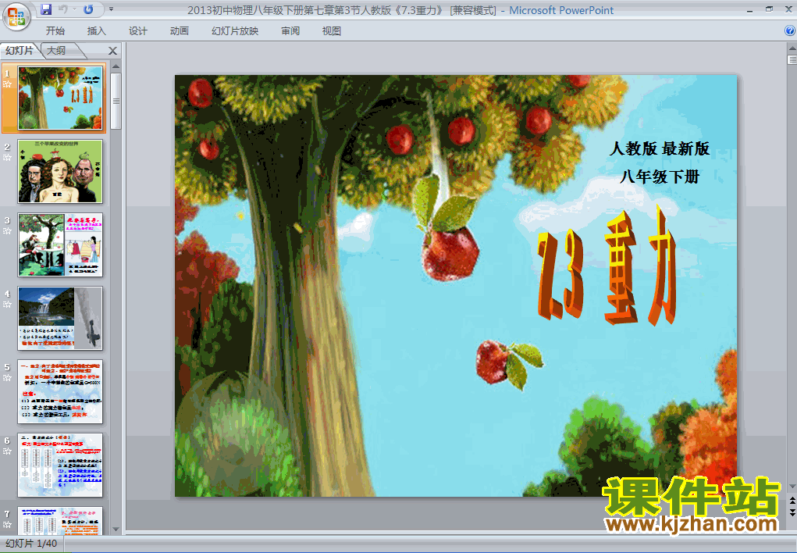Click animation star icon beside slide 6
The width and height of the screenshot is (797, 553).
tap(7, 451)
